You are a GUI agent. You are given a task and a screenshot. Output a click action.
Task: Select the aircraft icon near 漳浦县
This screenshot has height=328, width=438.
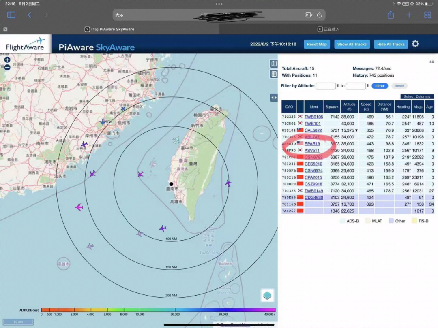tap(84, 144)
